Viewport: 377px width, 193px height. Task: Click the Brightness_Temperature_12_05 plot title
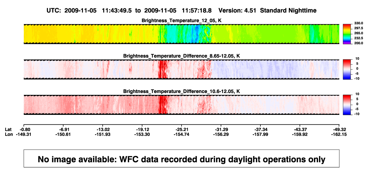point(182,21)
